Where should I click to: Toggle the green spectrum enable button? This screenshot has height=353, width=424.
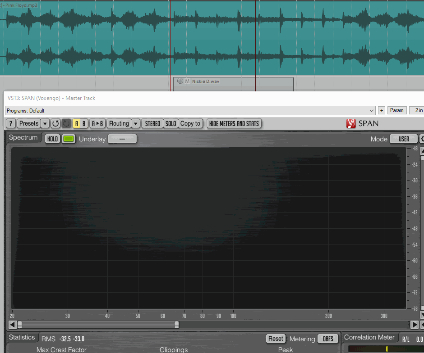point(69,139)
